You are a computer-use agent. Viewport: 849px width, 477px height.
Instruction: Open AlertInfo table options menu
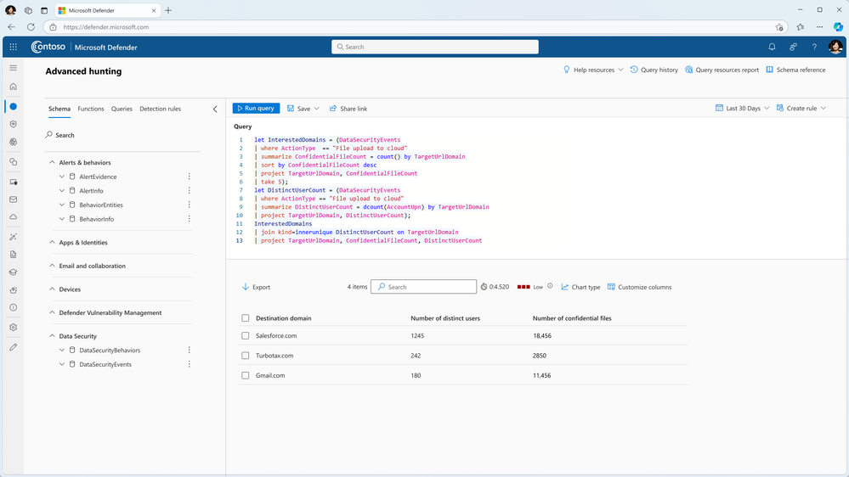(x=189, y=190)
